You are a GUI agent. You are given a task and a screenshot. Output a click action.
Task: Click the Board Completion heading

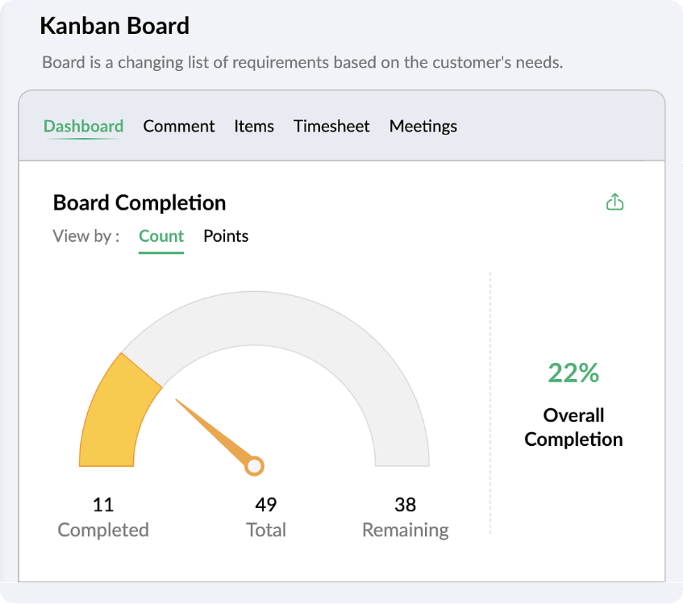point(139,203)
